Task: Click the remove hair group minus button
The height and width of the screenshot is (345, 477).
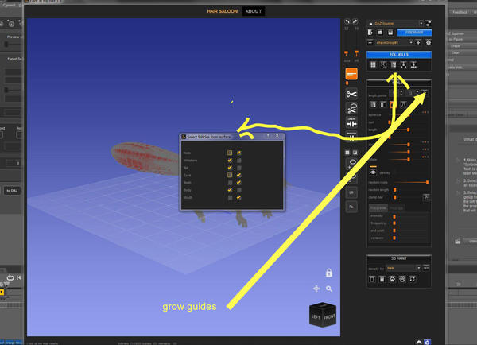Action: (x=370, y=43)
